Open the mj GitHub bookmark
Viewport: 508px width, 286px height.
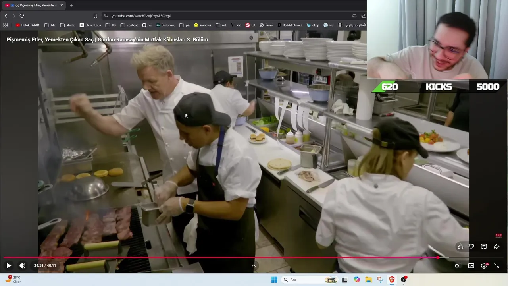pos(147,25)
